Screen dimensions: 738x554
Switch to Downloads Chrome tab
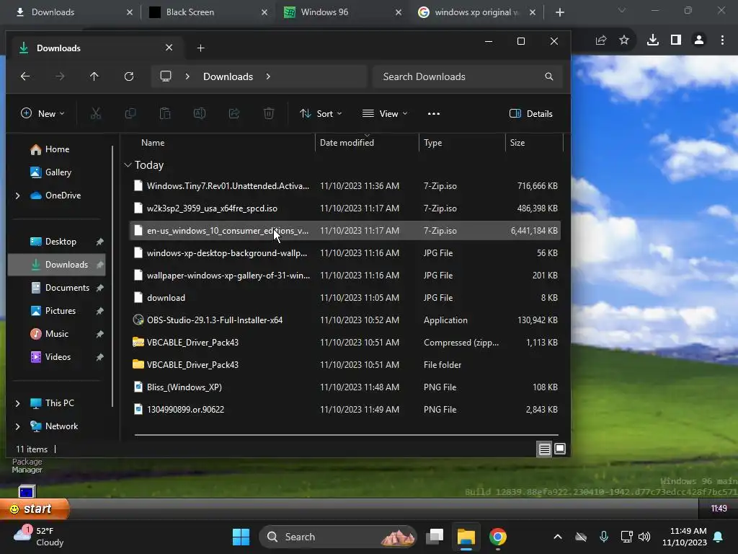click(x=74, y=12)
